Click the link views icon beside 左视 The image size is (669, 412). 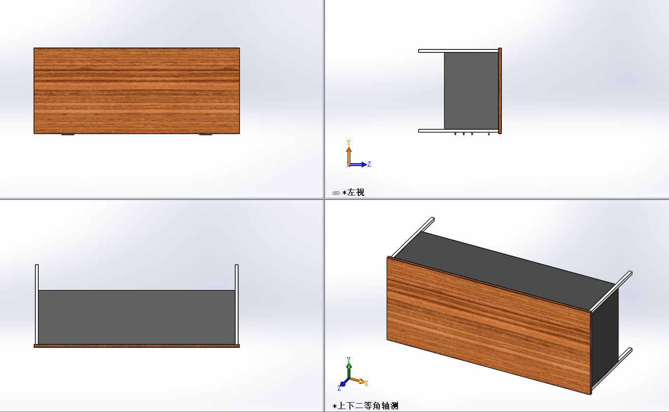point(336,193)
